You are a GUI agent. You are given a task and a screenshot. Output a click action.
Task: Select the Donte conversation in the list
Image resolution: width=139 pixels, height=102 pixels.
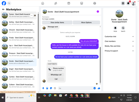click(19, 62)
